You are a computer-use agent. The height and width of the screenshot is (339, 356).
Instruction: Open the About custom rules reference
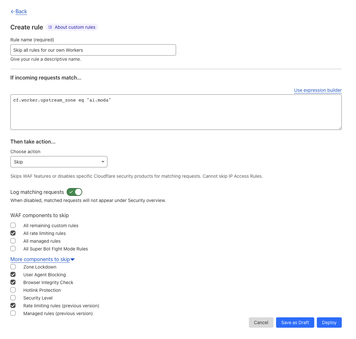pos(72,27)
